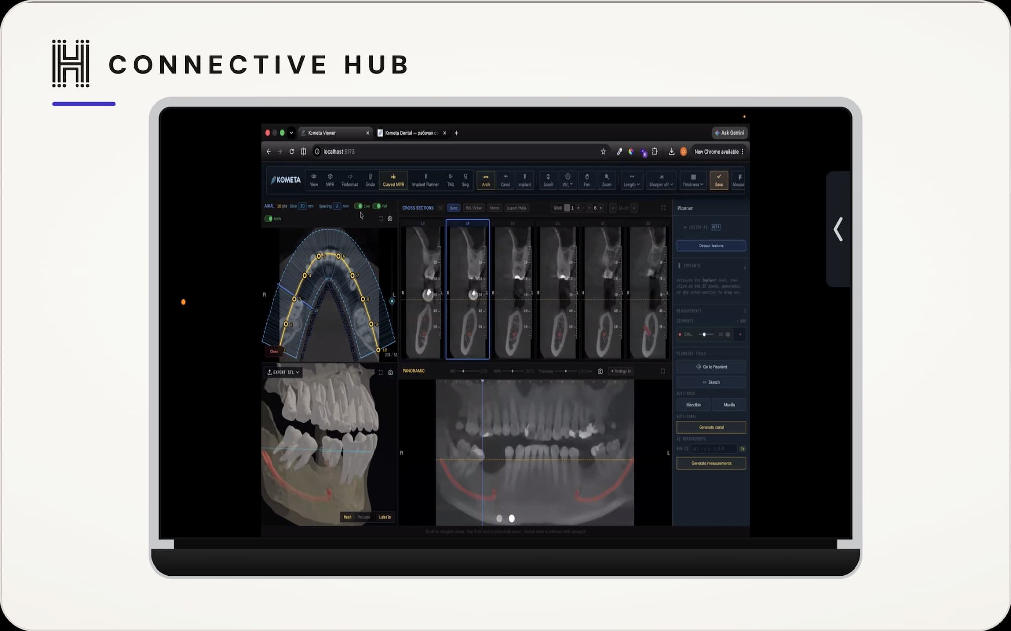The image size is (1011, 631).
Task: Click the Generate measurements button
Action: point(711,463)
